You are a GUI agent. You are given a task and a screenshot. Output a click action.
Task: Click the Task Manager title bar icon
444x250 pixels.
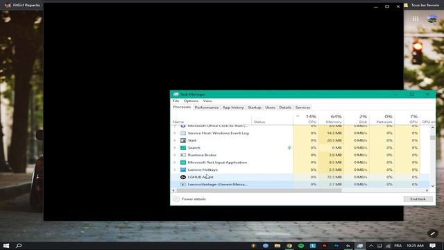tap(176, 94)
